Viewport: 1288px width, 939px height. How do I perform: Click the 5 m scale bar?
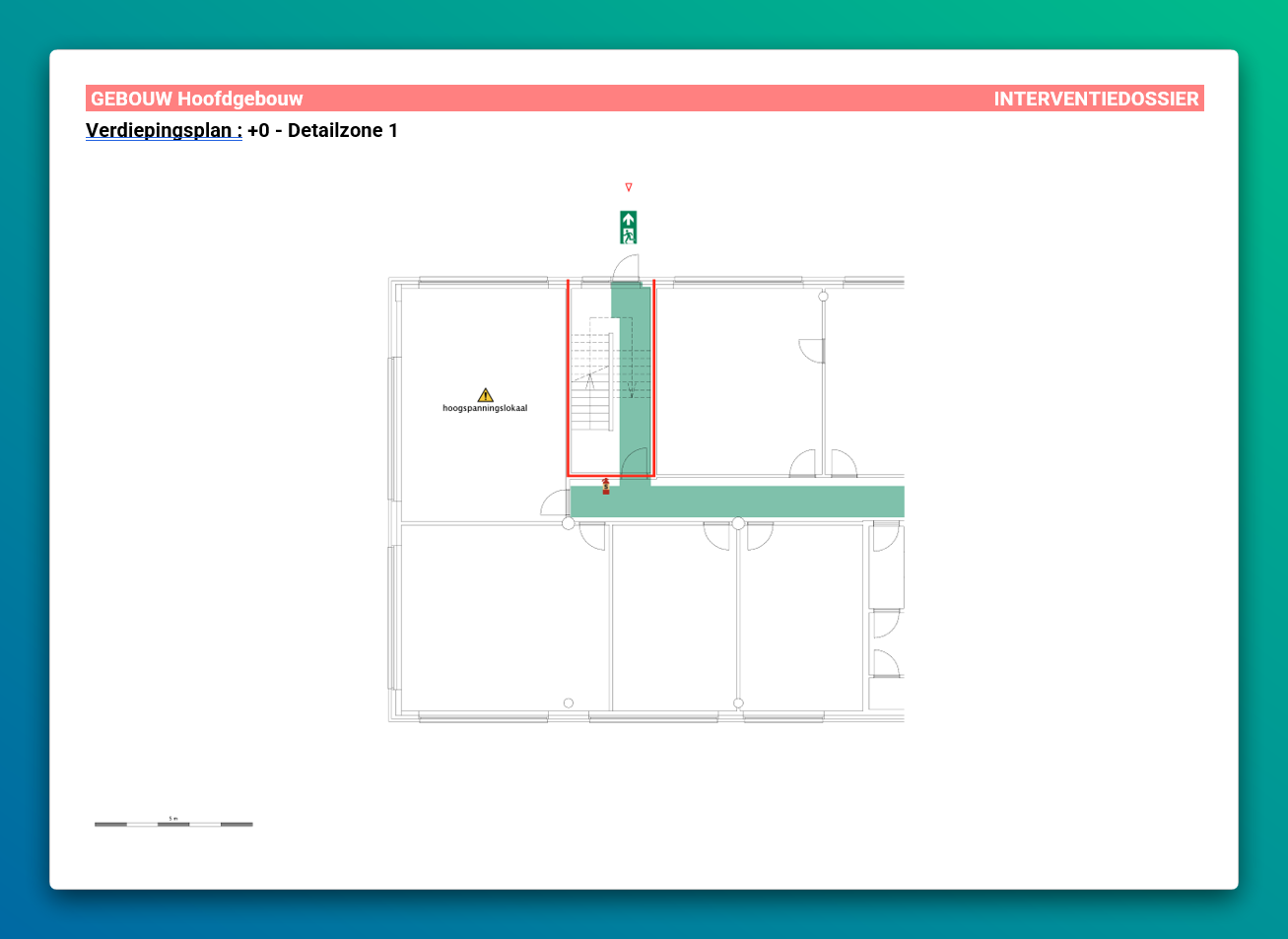pos(173,824)
